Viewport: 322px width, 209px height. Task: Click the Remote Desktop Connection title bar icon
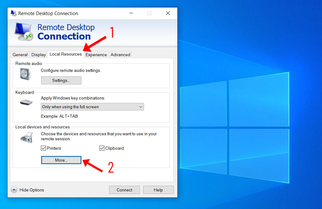(14, 13)
